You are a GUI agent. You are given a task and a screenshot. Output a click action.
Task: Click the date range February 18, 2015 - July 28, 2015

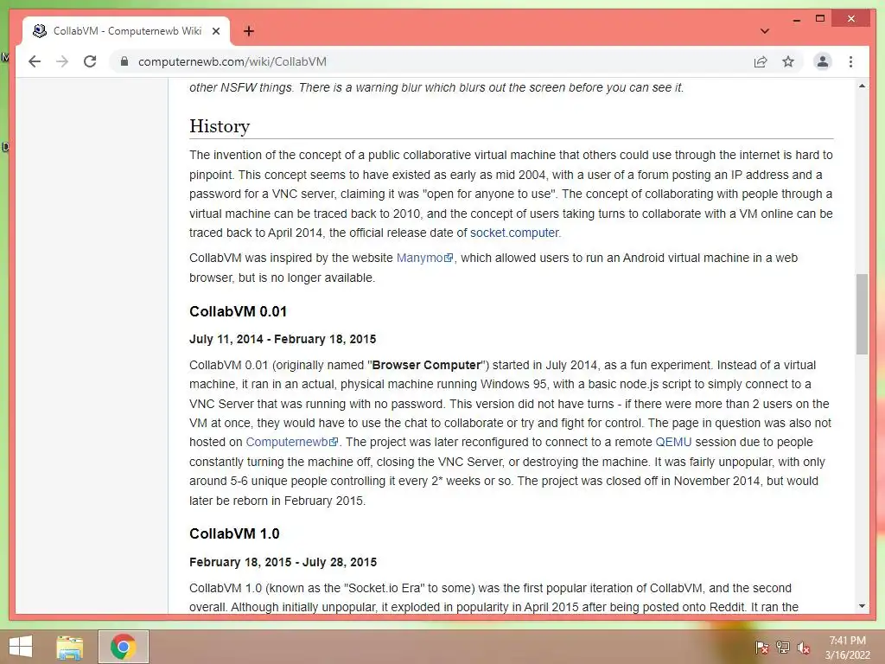click(x=283, y=562)
